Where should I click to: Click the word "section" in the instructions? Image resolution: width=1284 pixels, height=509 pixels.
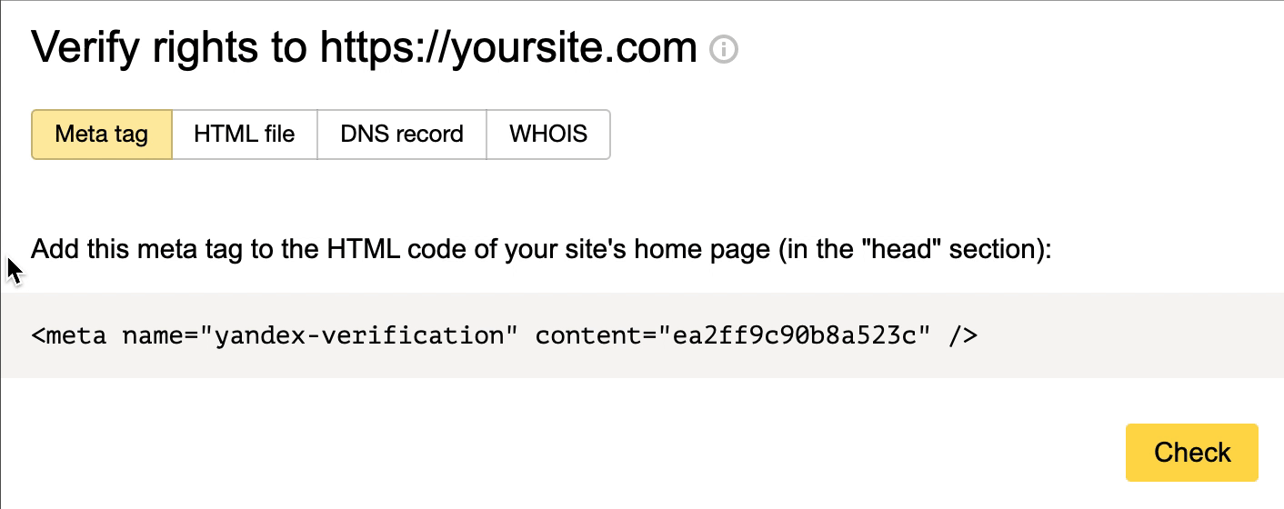993,249
